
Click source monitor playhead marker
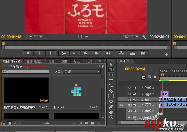(3, 44)
